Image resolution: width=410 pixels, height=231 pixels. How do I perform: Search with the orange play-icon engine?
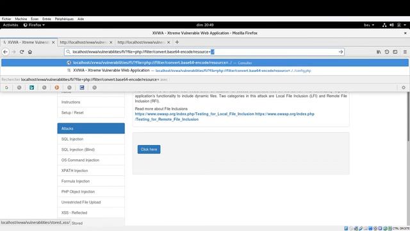pos(57,87)
